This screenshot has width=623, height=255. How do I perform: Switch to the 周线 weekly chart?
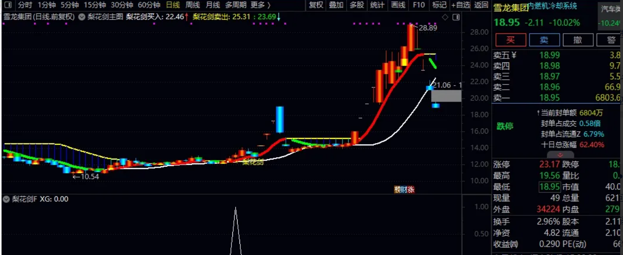(193, 5)
